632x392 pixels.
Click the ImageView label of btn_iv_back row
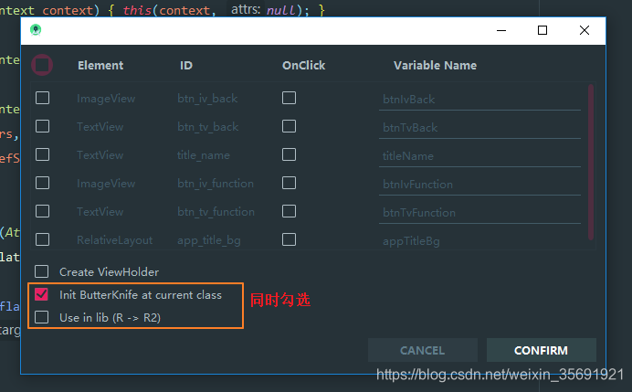click(x=106, y=99)
